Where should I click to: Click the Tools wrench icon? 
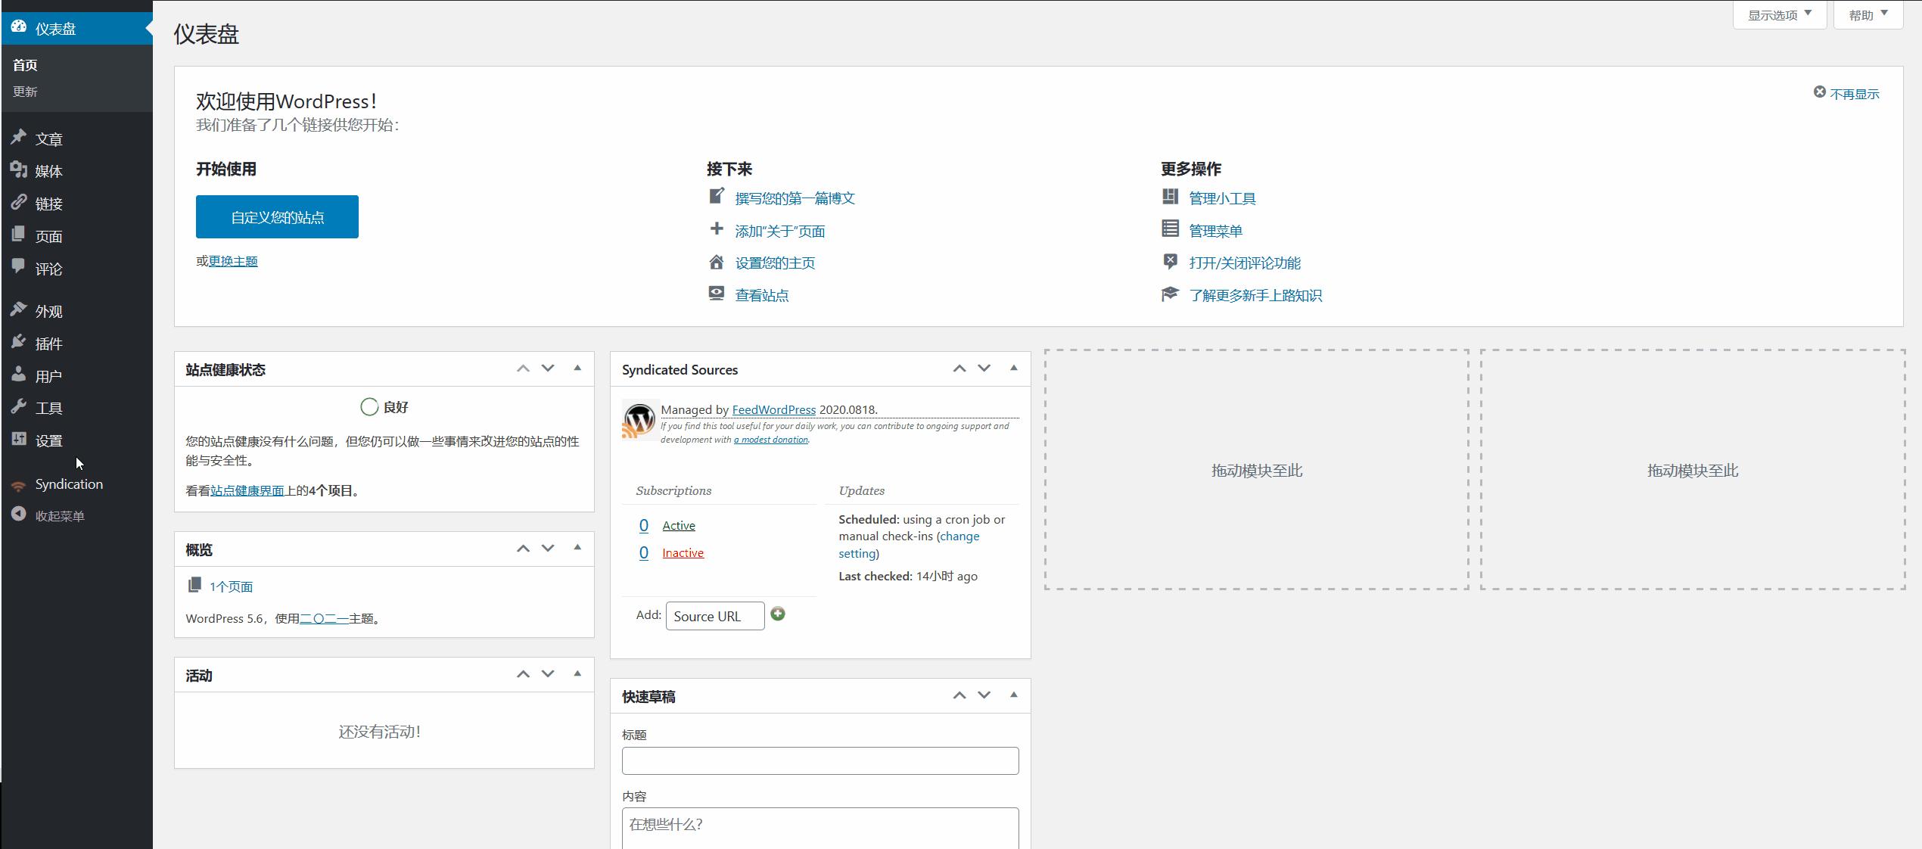click(x=19, y=407)
